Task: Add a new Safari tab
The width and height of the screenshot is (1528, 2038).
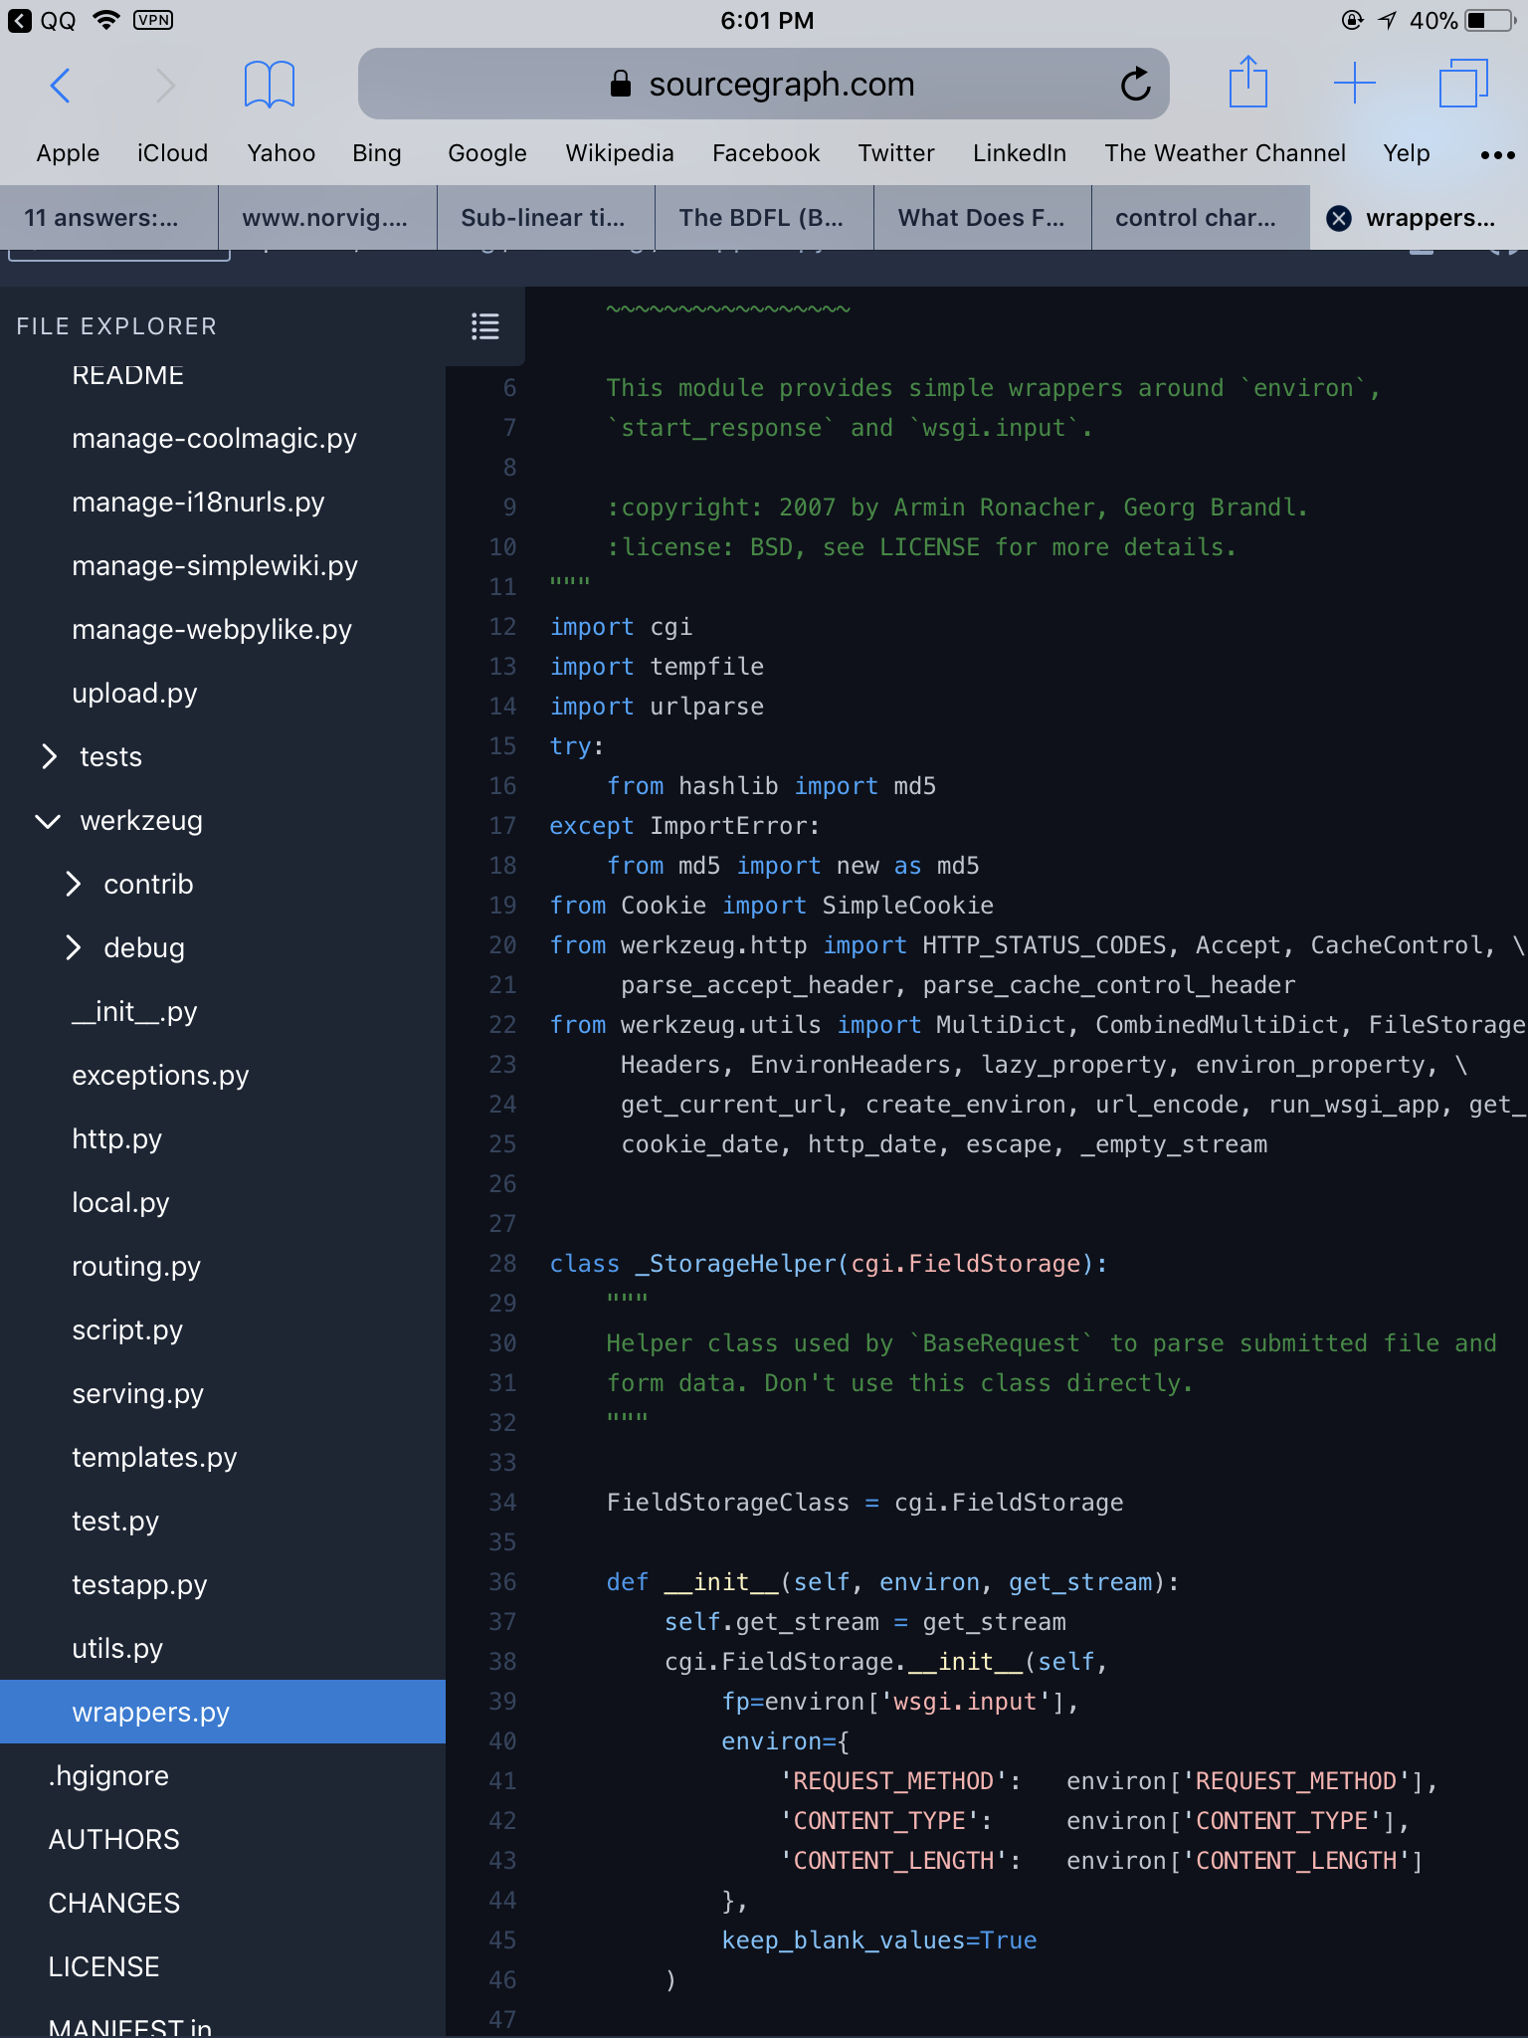Action: coord(1354,83)
